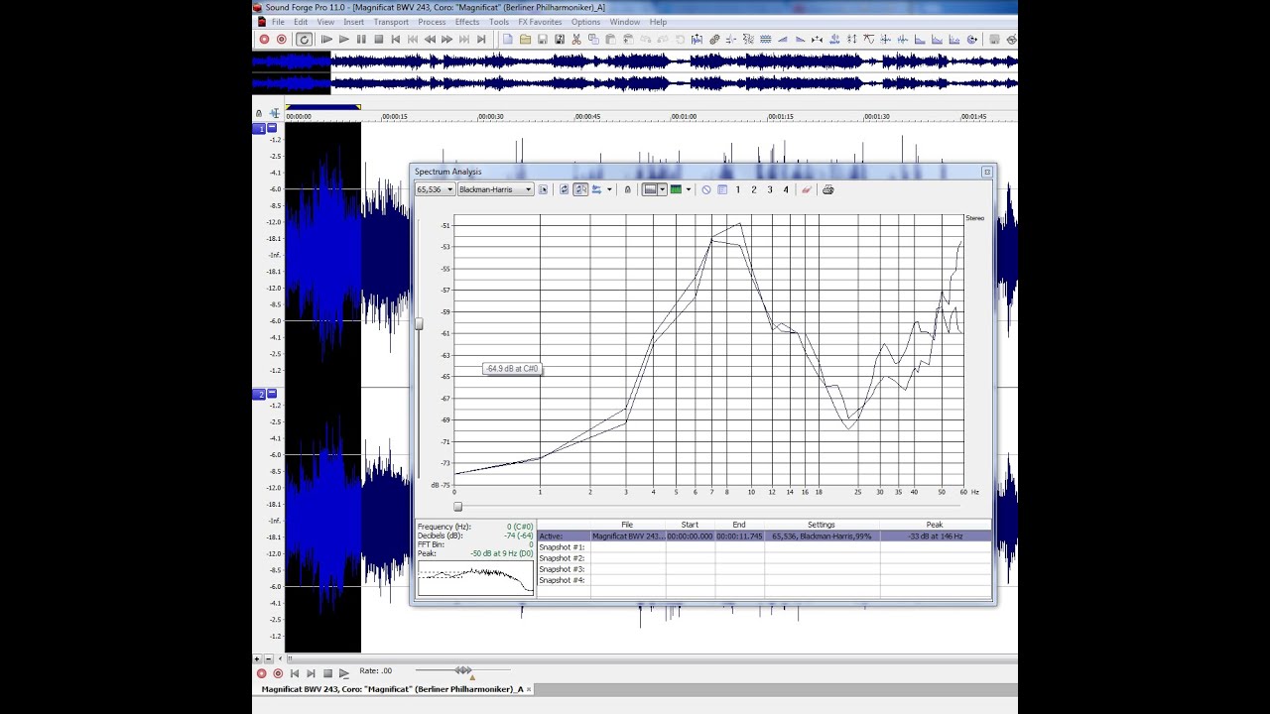Click the Clear snapshots circle icon
The width and height of the screenshot is (1270, 714).
tap(706, 189)
